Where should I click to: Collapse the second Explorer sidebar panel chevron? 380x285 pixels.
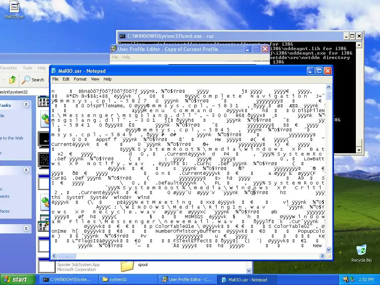26,170
